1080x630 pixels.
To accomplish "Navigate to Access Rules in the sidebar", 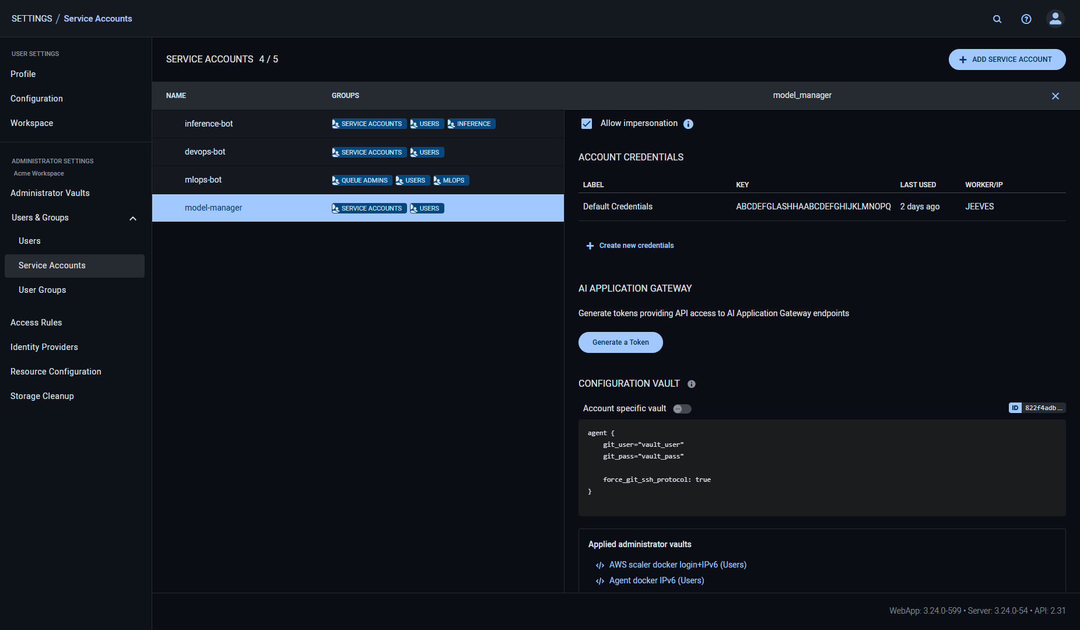I will coord(36,322).
